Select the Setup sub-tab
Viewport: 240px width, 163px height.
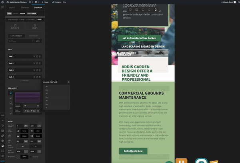16,14
